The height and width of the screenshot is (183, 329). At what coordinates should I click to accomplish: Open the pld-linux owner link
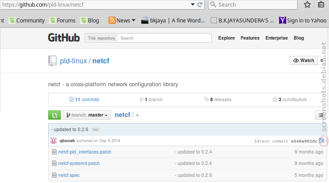[73, 61]
